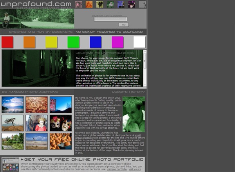The image size is (235, 172).
Task: Click the portfolio preview thumbnail image
Action: click(x=11, y=164)
